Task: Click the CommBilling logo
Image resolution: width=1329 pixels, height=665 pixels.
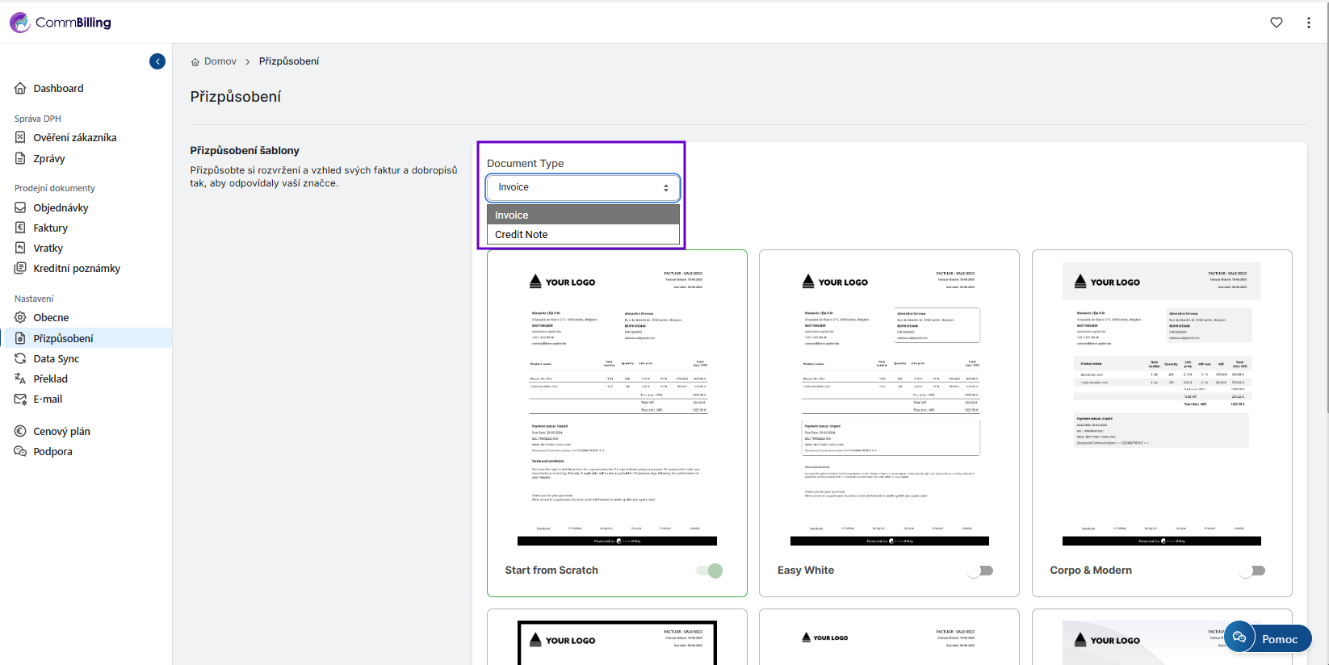Action: 61,23
